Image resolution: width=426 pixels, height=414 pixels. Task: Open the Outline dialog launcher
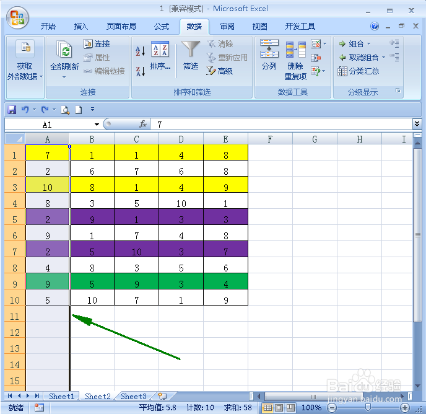[398, 90]
